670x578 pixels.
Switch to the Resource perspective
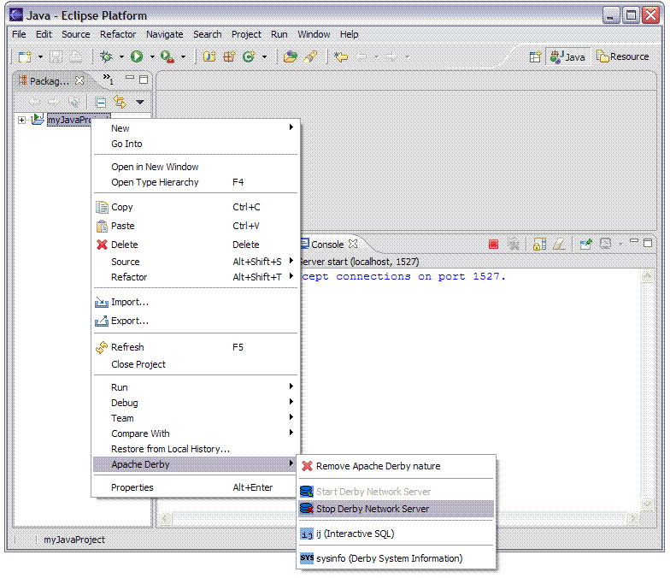coord(623,57)
